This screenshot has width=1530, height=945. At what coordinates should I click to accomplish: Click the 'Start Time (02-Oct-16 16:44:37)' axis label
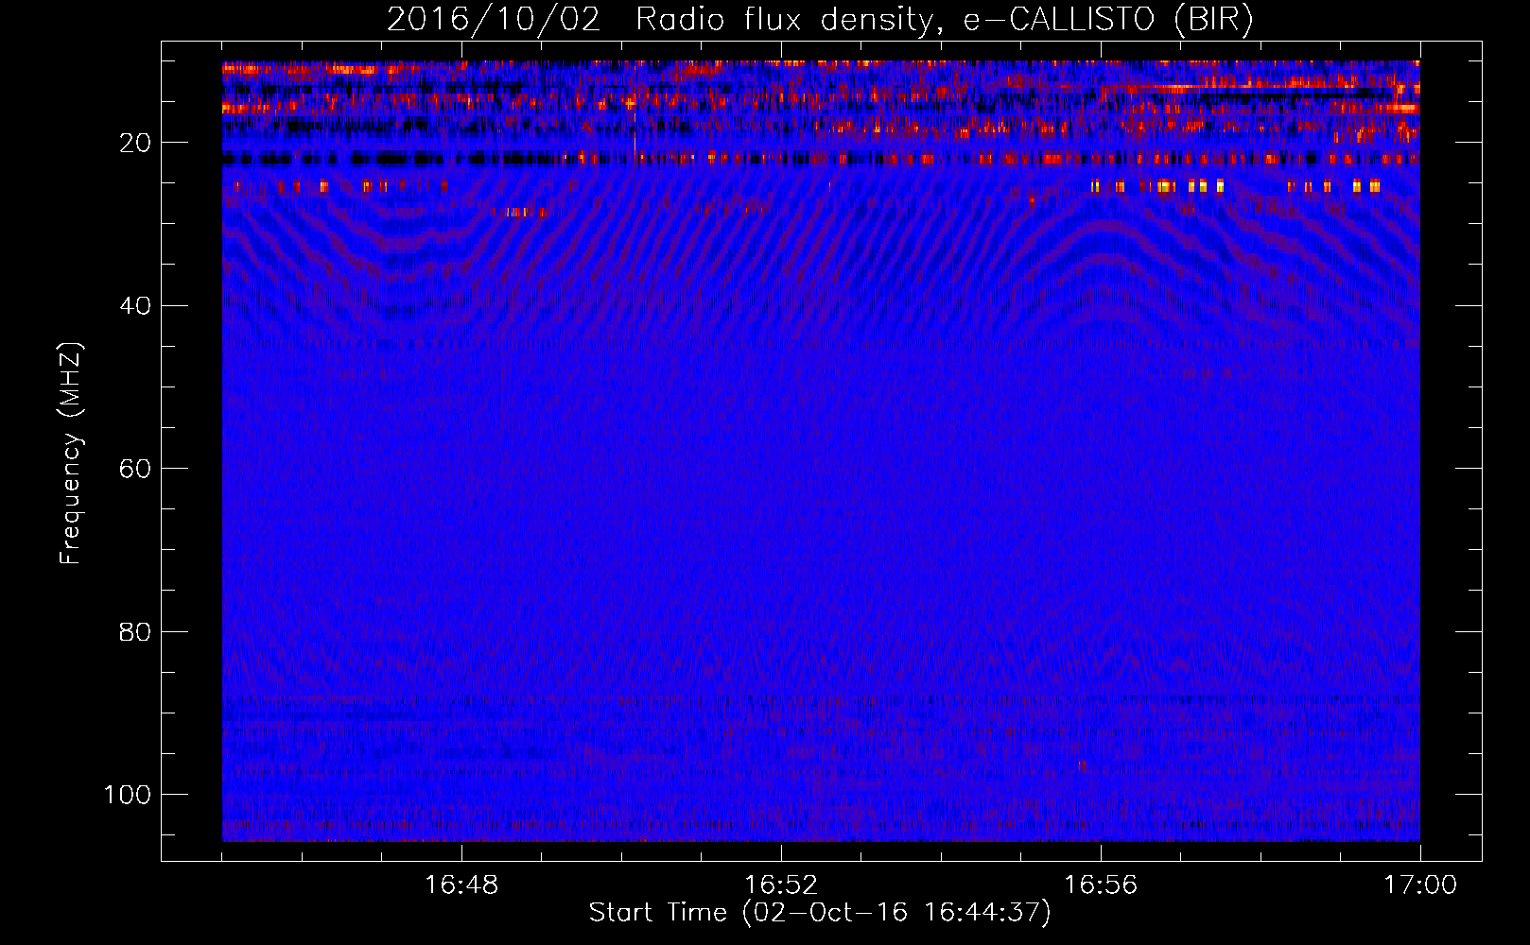pyautogui.click(x=820, y=913)
